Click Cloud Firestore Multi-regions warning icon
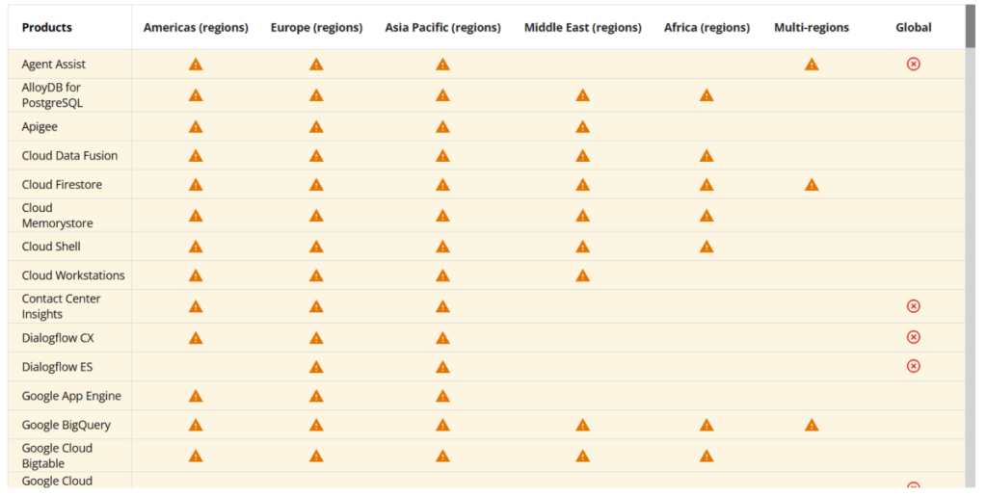 (812, 185)
